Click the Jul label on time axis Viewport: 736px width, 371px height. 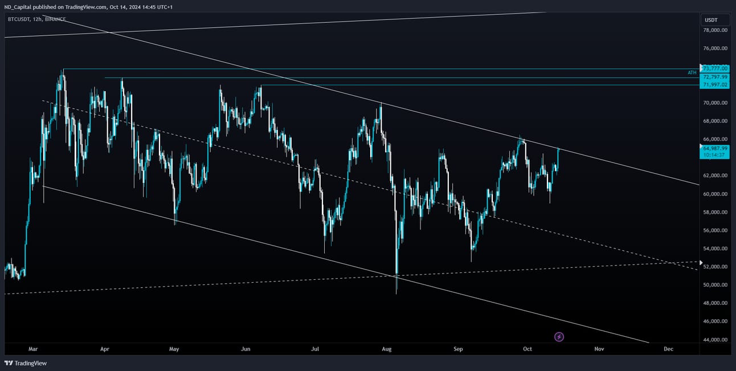coord(315,349)
